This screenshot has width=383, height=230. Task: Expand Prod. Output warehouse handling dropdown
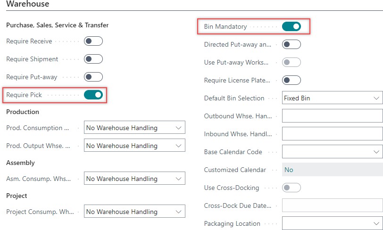pyautogui.click(x=134, y=146)
